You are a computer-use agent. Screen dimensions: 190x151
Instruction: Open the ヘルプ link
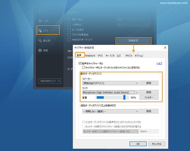tap(159, 63)
